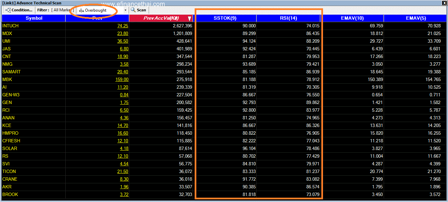Image resolution: width=448 pixels, height=202 pixels.
Task: Sort by the SSTOK(9) column header
Action: tap(225, 18)
